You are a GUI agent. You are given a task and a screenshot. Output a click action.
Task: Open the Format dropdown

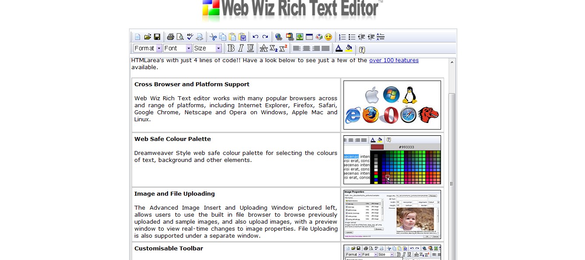click(147, 48)
